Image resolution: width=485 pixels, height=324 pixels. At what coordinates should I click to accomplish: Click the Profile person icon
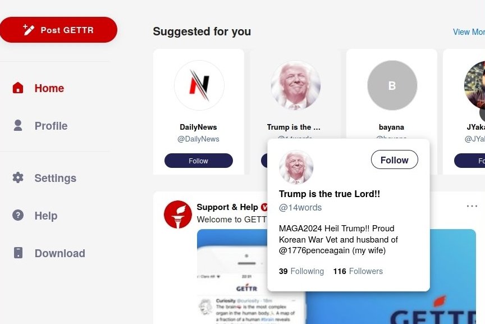tap(18, 125)
